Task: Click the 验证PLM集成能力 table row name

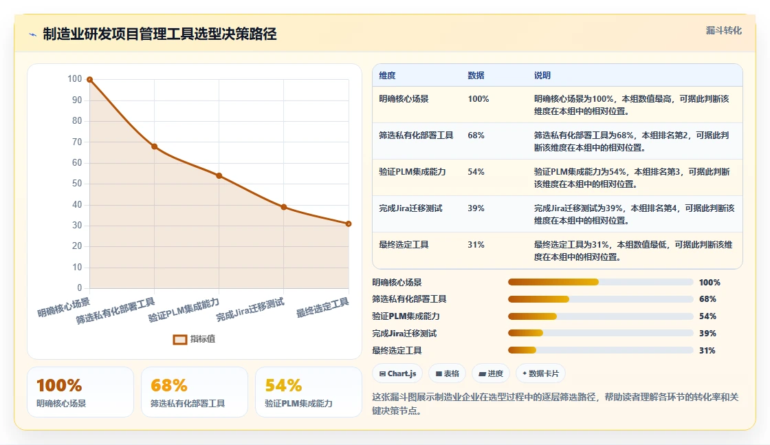Action: (x=412, y=172)
